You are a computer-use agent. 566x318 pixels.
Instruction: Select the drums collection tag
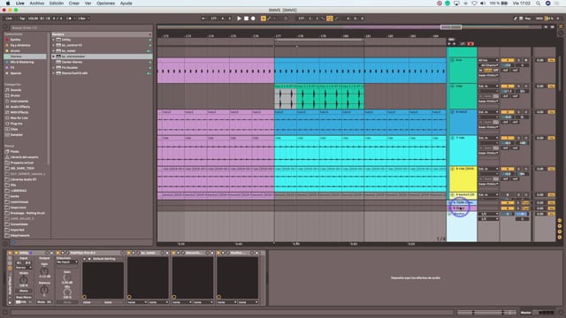click(15, 51)
